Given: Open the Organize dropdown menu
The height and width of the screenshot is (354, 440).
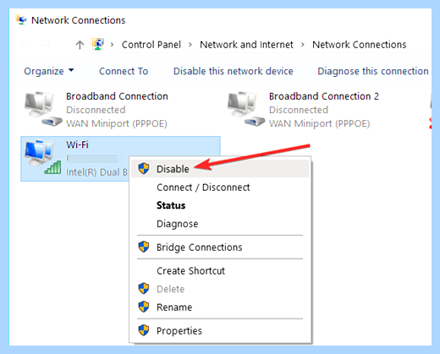Looking at the screenshot, I should pos(49,71).
